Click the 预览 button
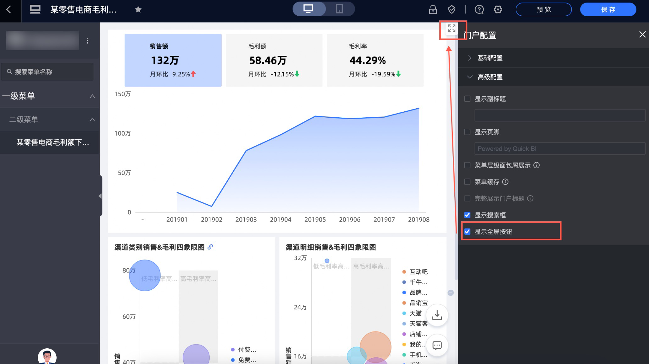 coord(544,9)
